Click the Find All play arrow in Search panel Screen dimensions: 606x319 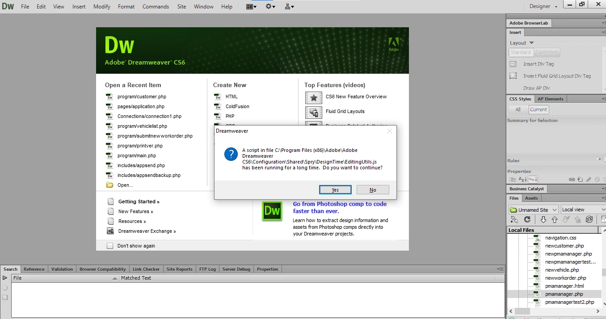(5, 278)
